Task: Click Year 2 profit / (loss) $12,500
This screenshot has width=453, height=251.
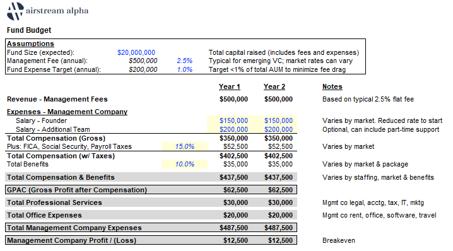Action: tap(280, 241)
